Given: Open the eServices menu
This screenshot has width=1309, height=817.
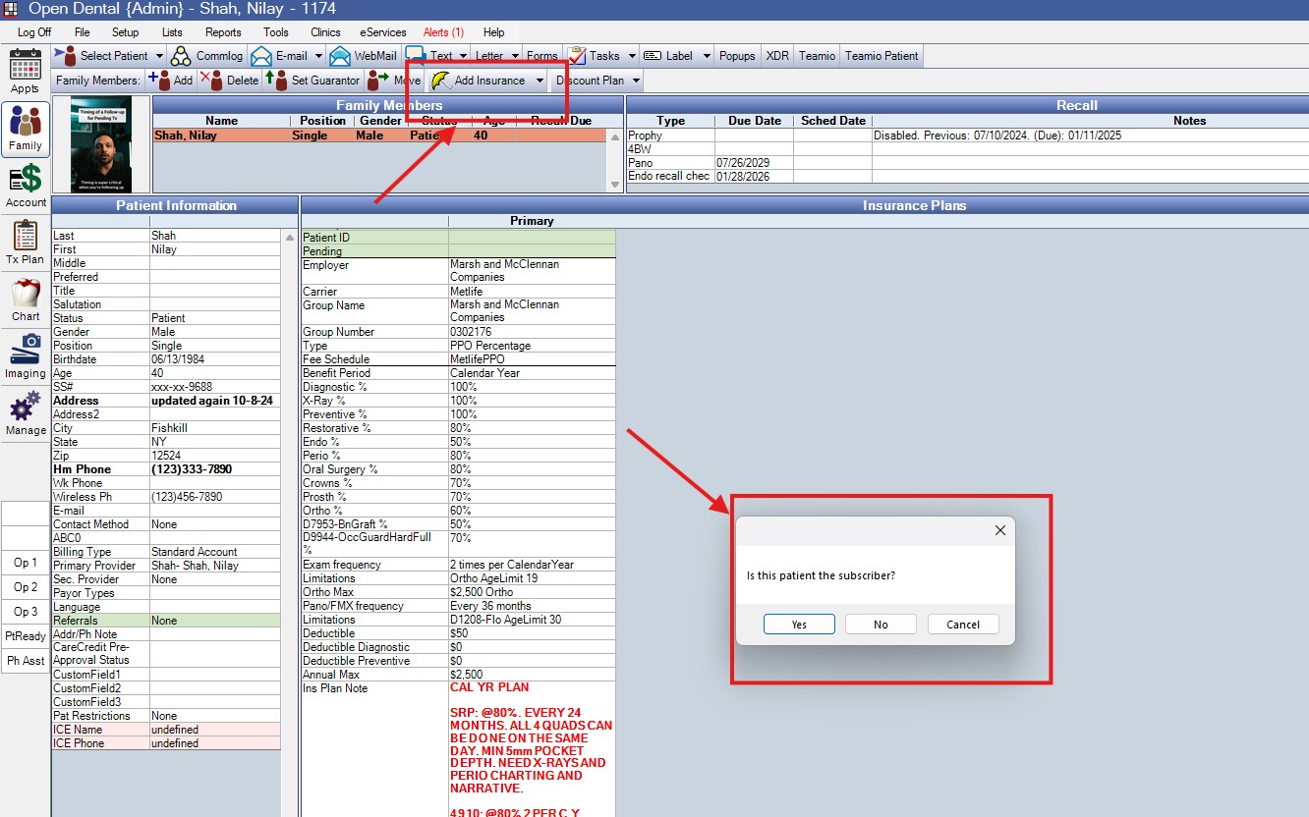Looking at the screenshot, I should [x=383, y=32].
